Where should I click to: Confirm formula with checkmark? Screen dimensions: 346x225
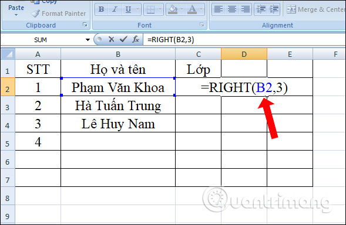[x=123, y=40]
